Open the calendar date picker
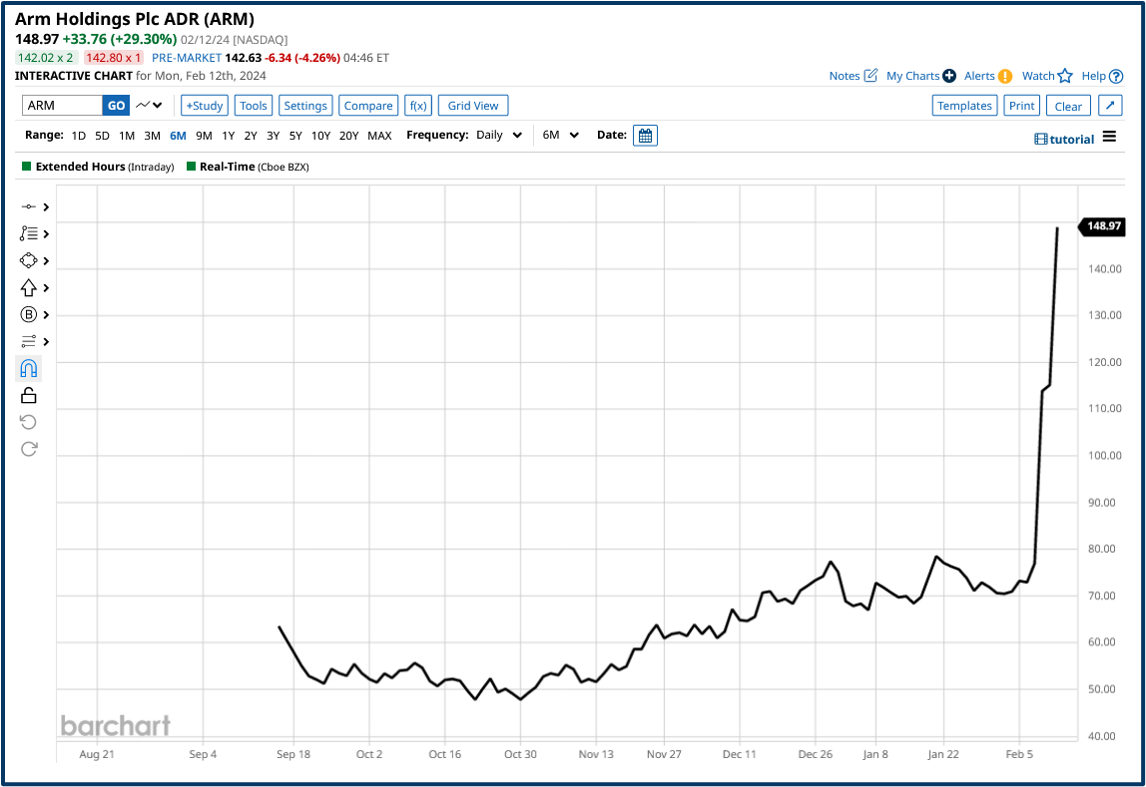The height and width of the screenshot is (787, 1146). click(x=644, y=135)
